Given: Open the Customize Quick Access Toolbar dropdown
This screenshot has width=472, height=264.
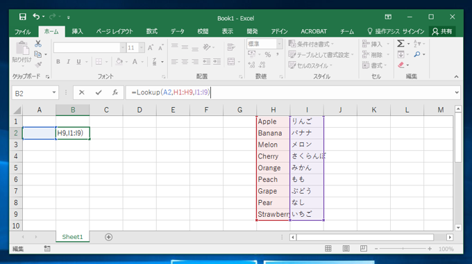Looking at the screenshot, I should (69, 17).
